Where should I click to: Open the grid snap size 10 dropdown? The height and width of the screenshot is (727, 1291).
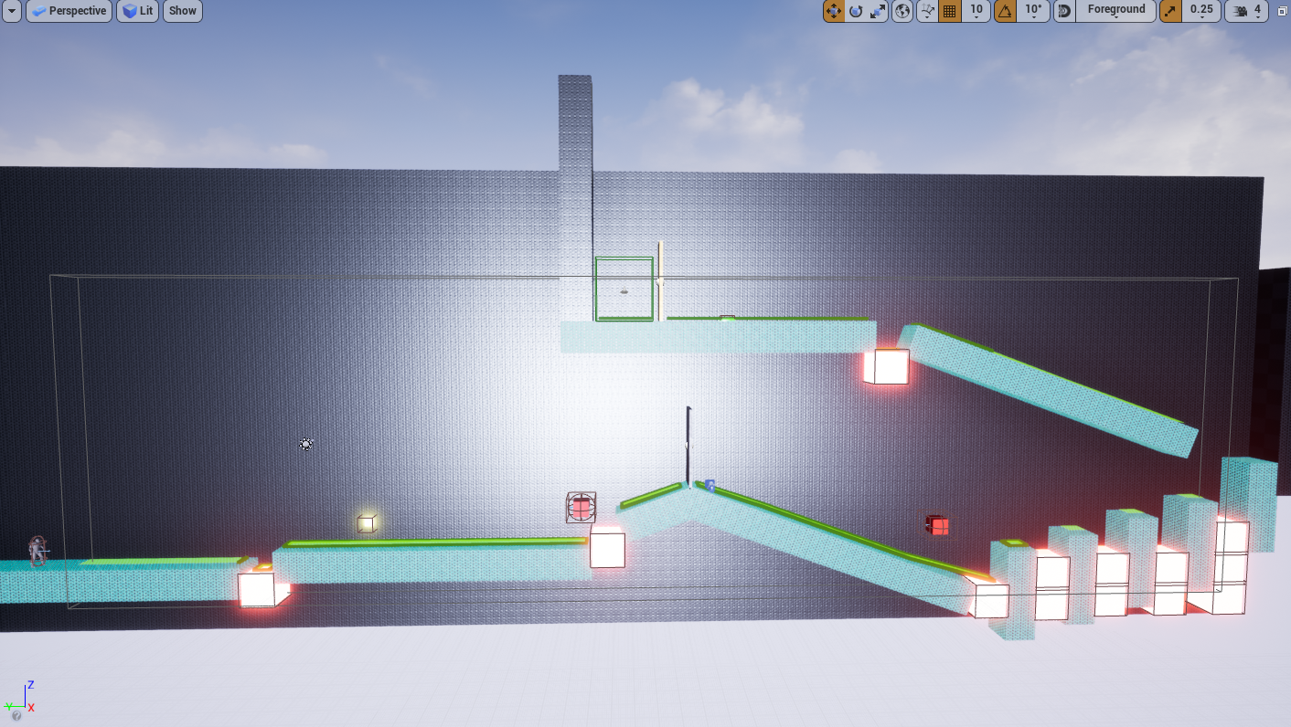(976, 11)
